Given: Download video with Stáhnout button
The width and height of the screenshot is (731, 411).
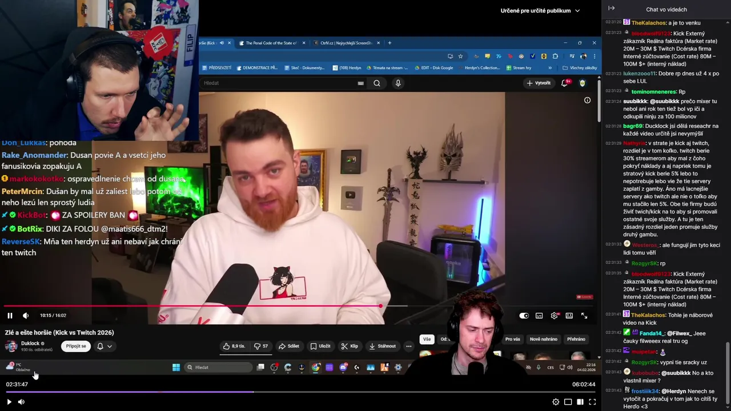Looking at the screenshot, I should click(383, 346).
